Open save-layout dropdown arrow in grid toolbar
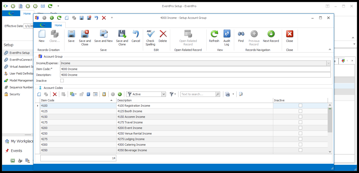 click(x=233, y=94)
